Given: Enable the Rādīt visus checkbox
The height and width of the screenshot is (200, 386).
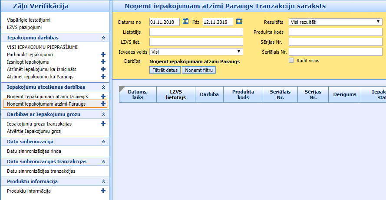Looking at the screenshot, I should click(291, 61).
